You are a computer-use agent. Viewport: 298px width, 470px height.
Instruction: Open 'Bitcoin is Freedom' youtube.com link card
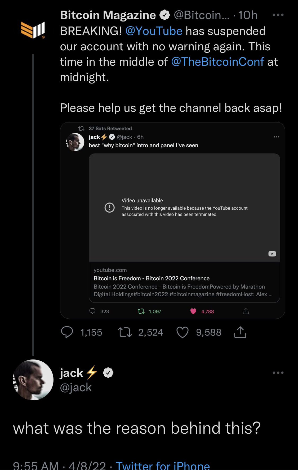[184, 282]
